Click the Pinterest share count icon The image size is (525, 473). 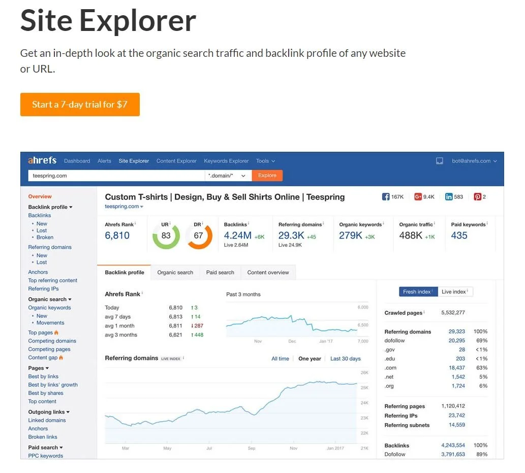tap(477, 196)
